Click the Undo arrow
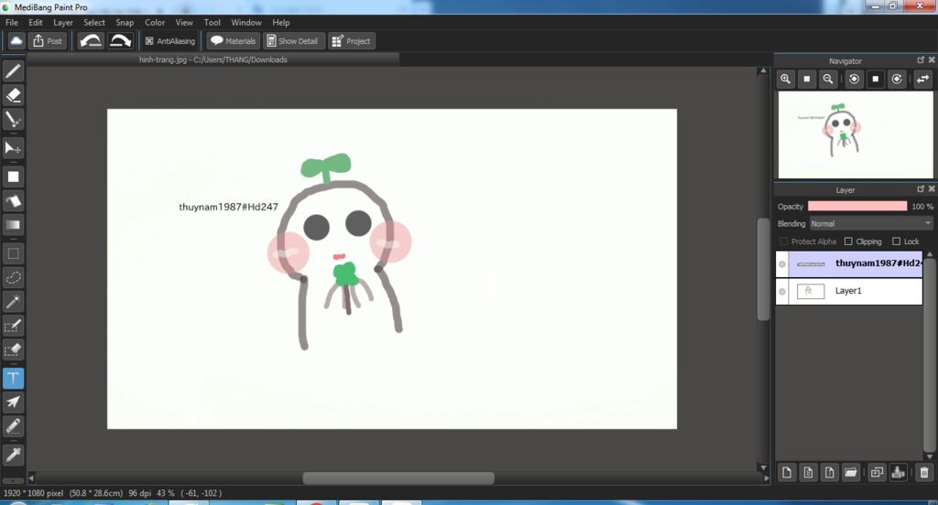This screenshot has width=938, height=505. 91,40
